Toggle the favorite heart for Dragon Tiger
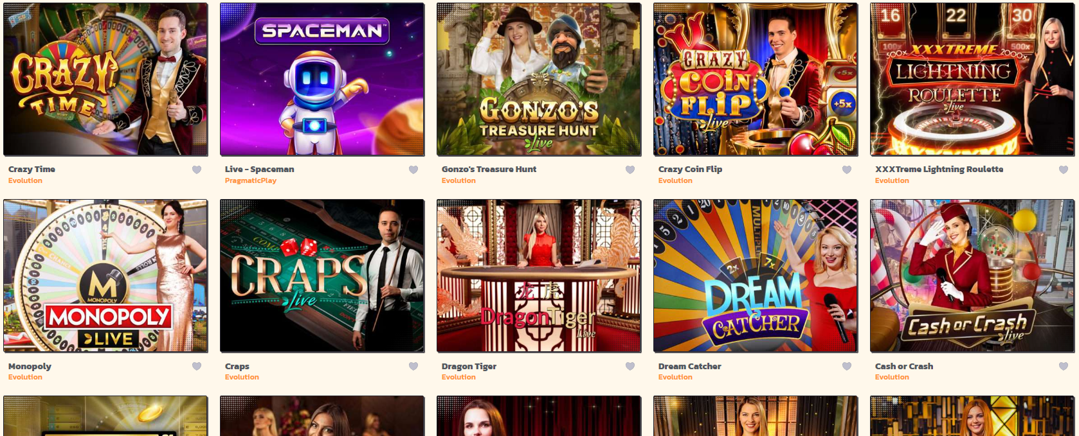This screenshot has width=1079, height=436. [630, 366]
